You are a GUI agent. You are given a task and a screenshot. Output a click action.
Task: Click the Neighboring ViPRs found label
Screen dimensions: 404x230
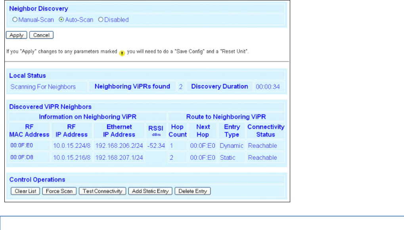click(x=132, y=86)
